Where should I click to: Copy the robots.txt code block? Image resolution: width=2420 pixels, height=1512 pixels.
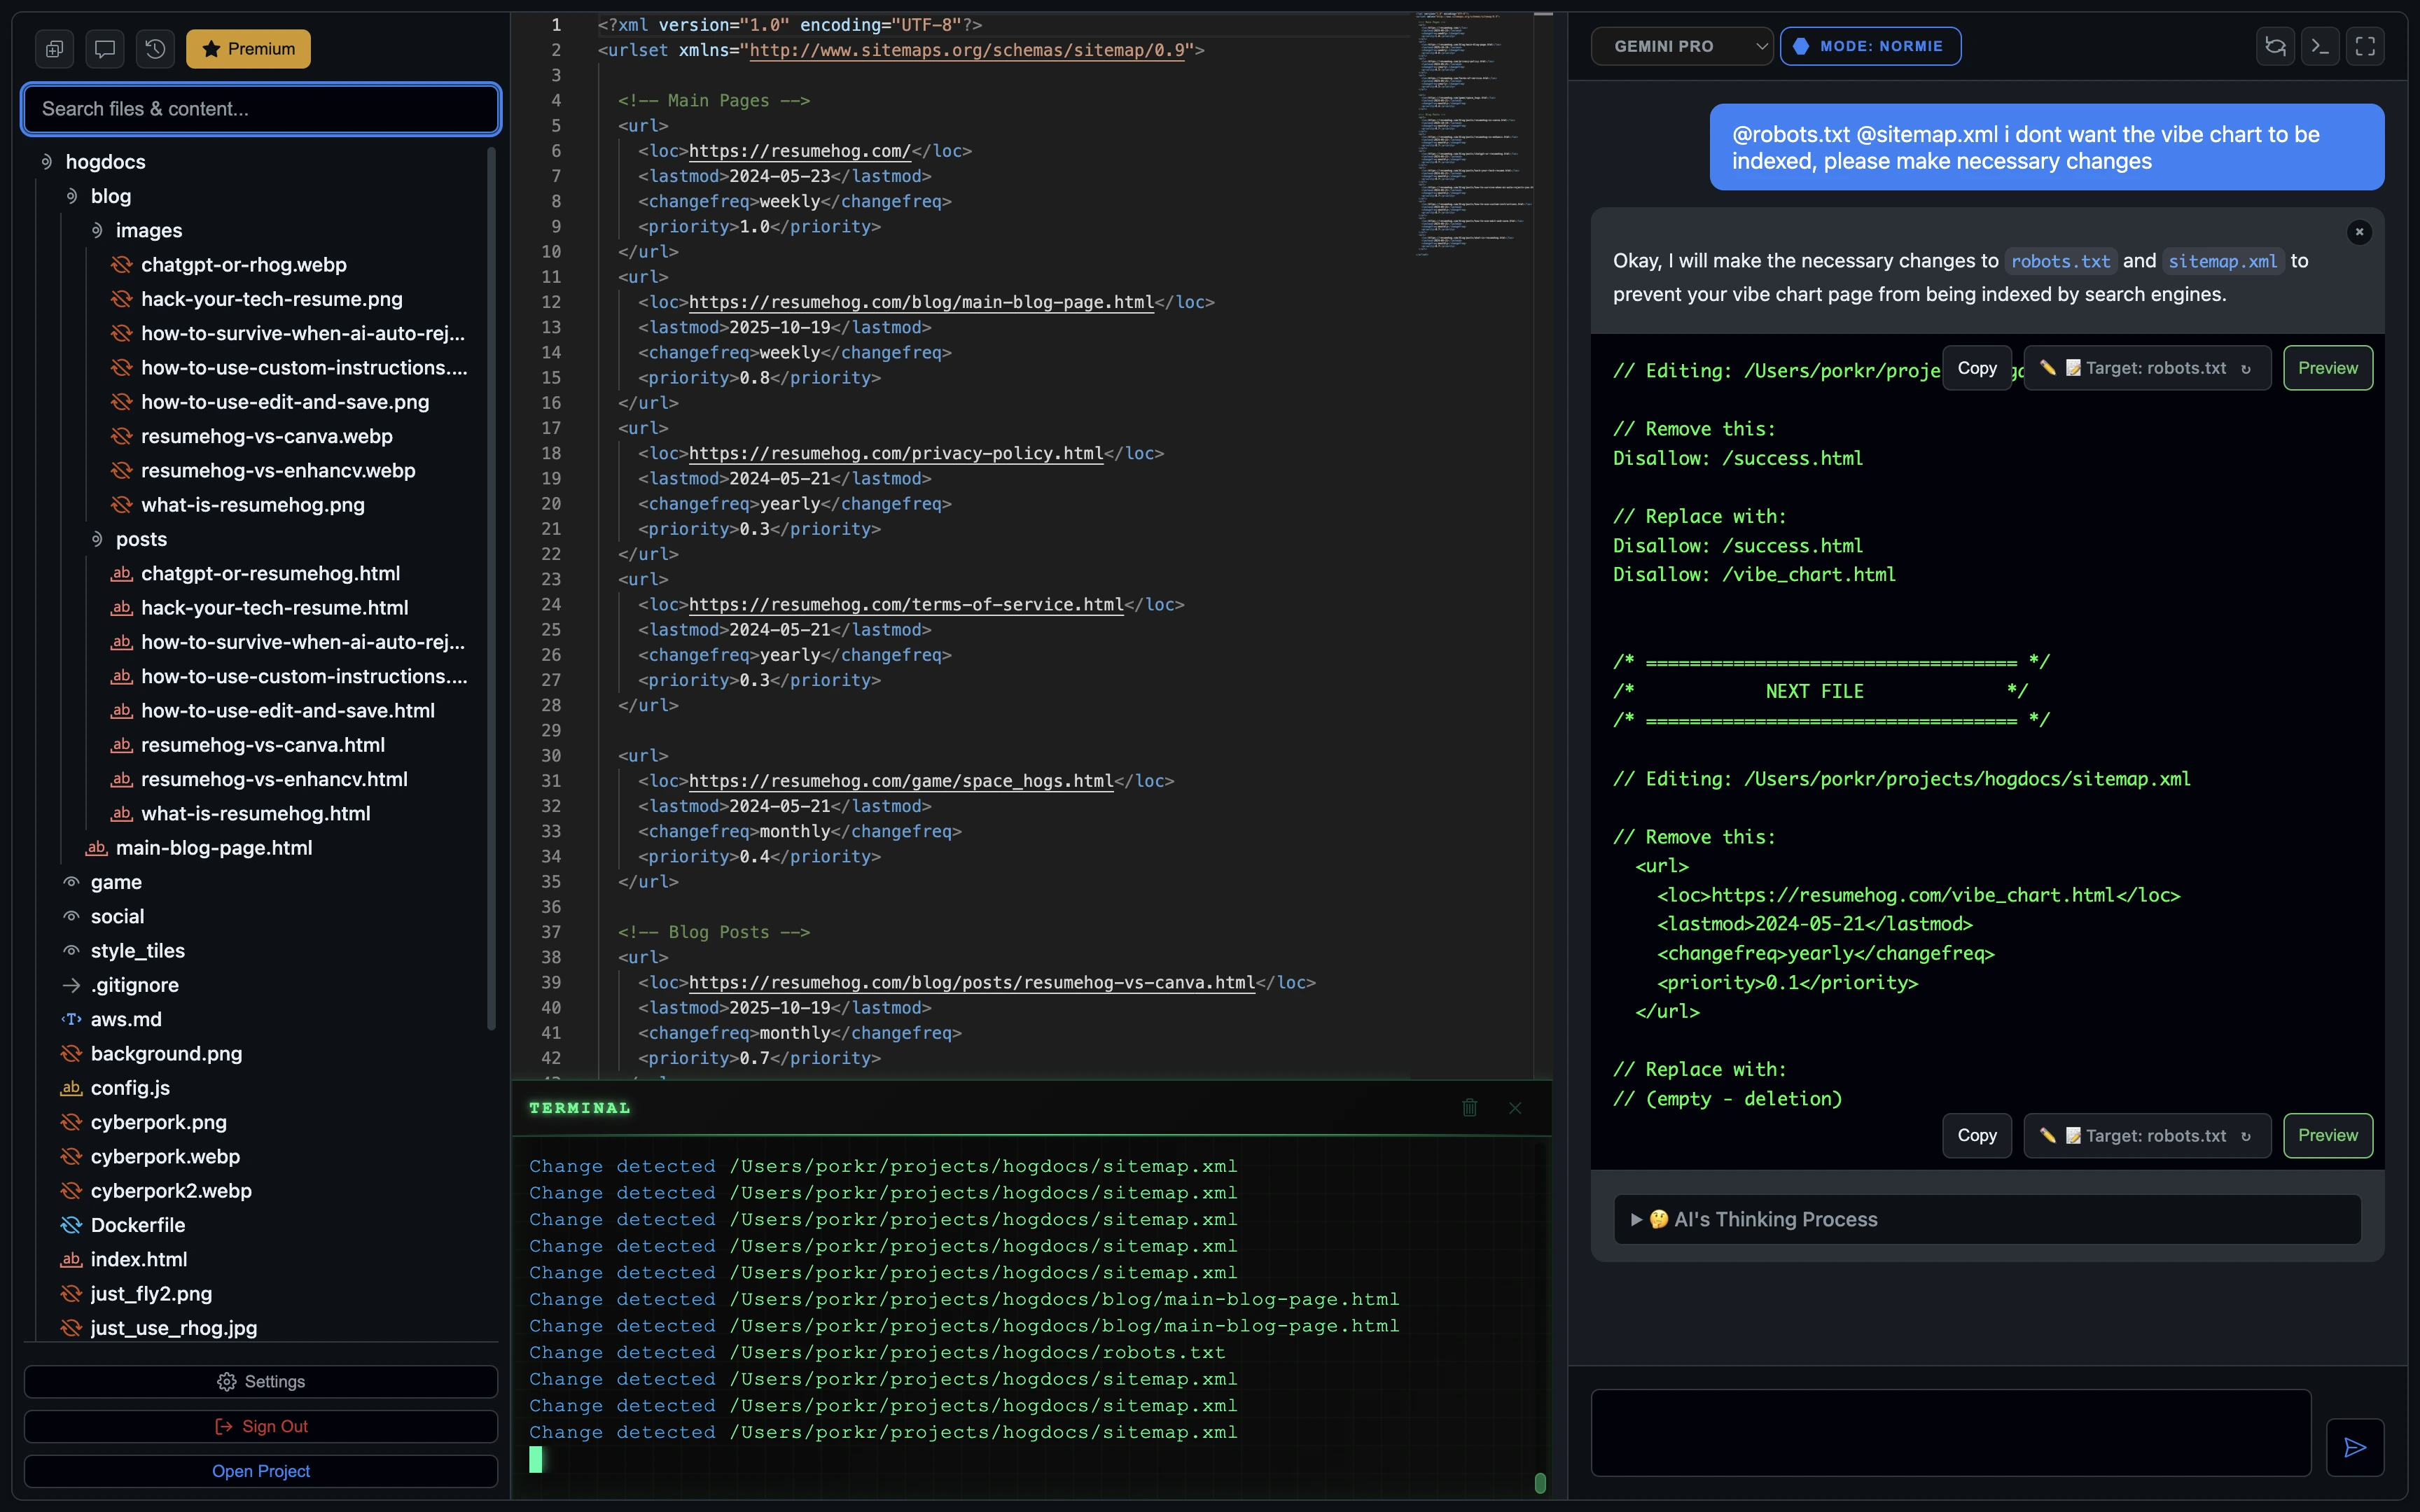point(1977,367)
